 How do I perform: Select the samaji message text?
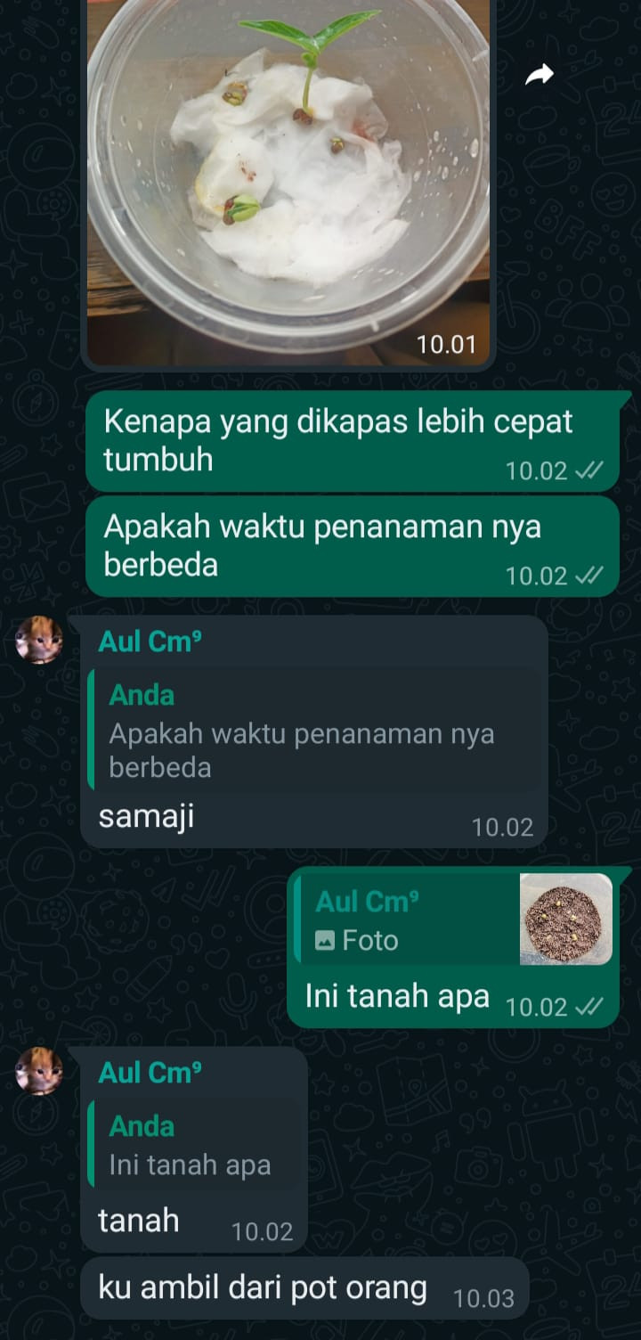click(146, 817)
